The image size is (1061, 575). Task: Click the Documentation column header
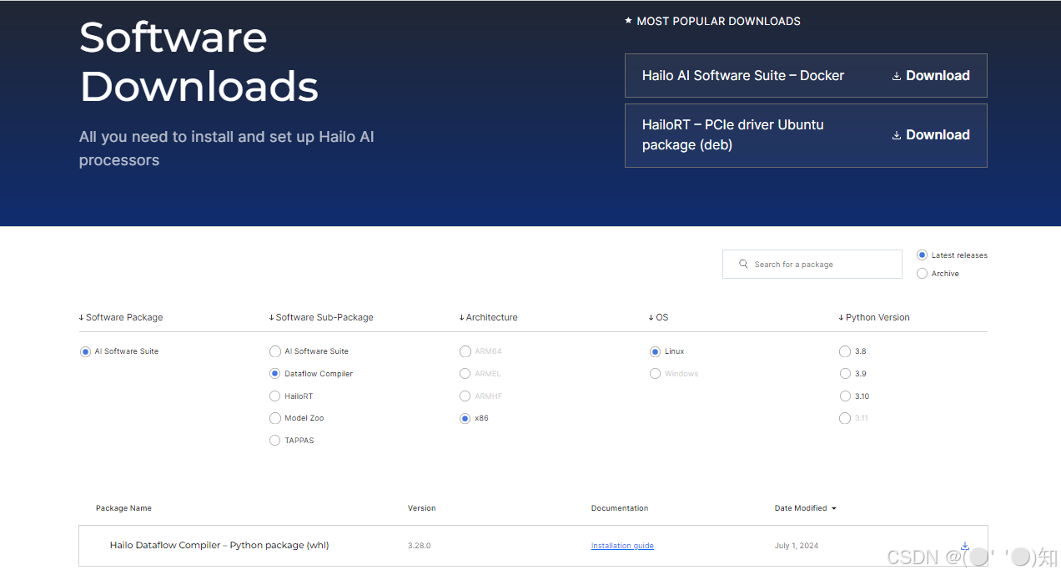(620, 508)
